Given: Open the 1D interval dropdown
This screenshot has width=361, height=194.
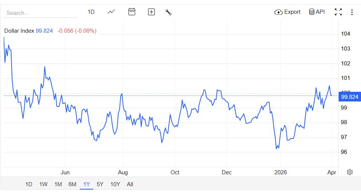Looking at the screenshot, I should 91,12.
